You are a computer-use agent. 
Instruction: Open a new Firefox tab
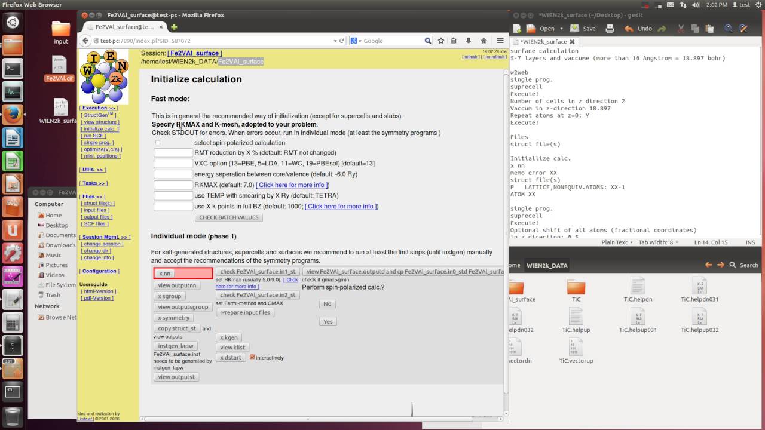[x=174, y=27]
